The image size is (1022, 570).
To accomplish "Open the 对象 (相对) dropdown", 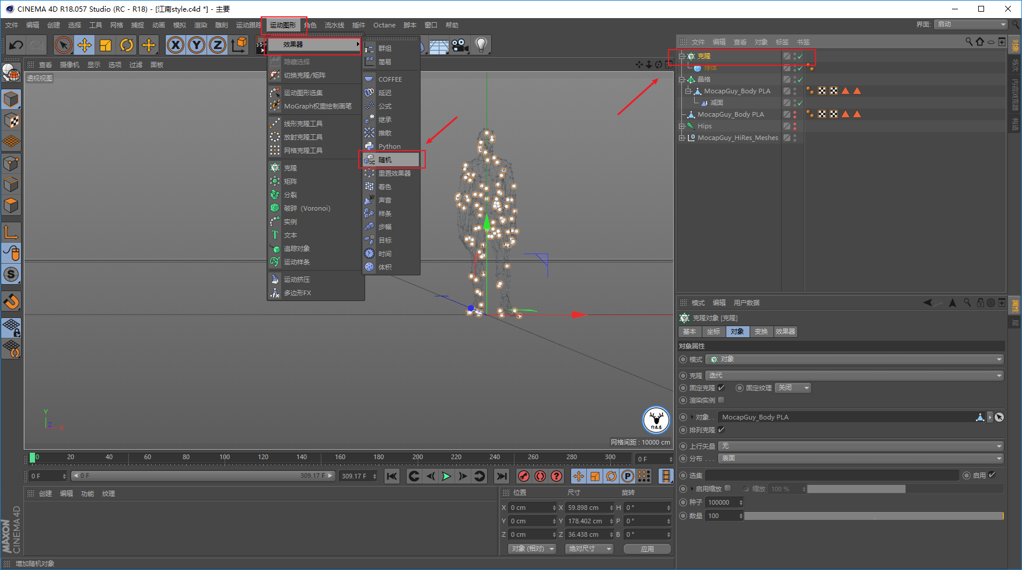I will [532, 549].
